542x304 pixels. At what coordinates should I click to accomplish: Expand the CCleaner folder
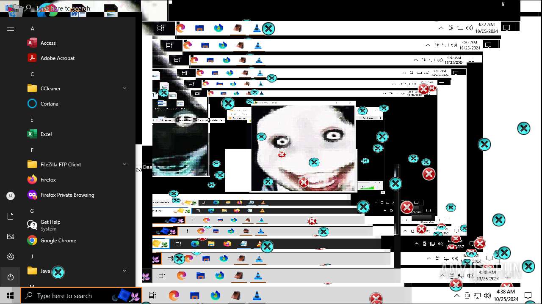click(124, 88)
